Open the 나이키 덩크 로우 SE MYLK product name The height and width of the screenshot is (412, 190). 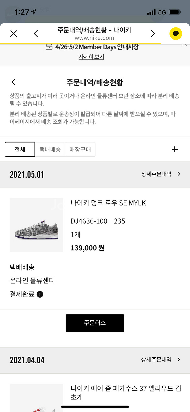pos(108,203)
